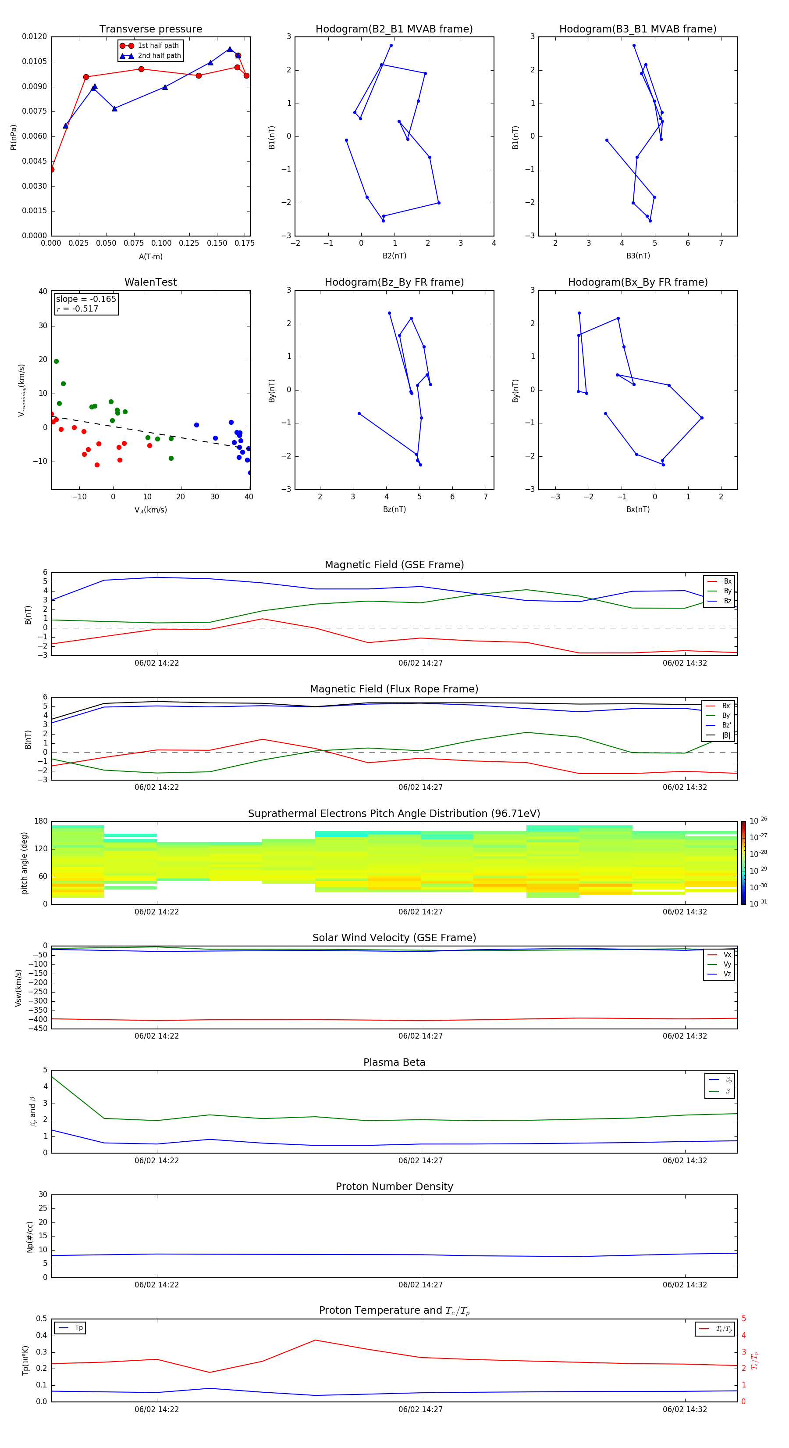Click the 'slope = -0.165' annotation

pyautogui.click(x=86, y=299)
